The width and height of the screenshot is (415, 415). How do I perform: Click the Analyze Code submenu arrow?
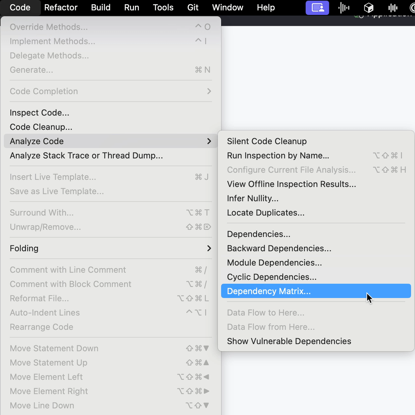point(209,141)
